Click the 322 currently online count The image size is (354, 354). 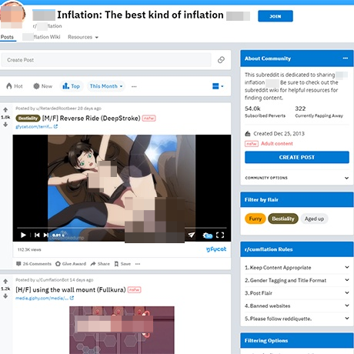(x=300, y=109)
